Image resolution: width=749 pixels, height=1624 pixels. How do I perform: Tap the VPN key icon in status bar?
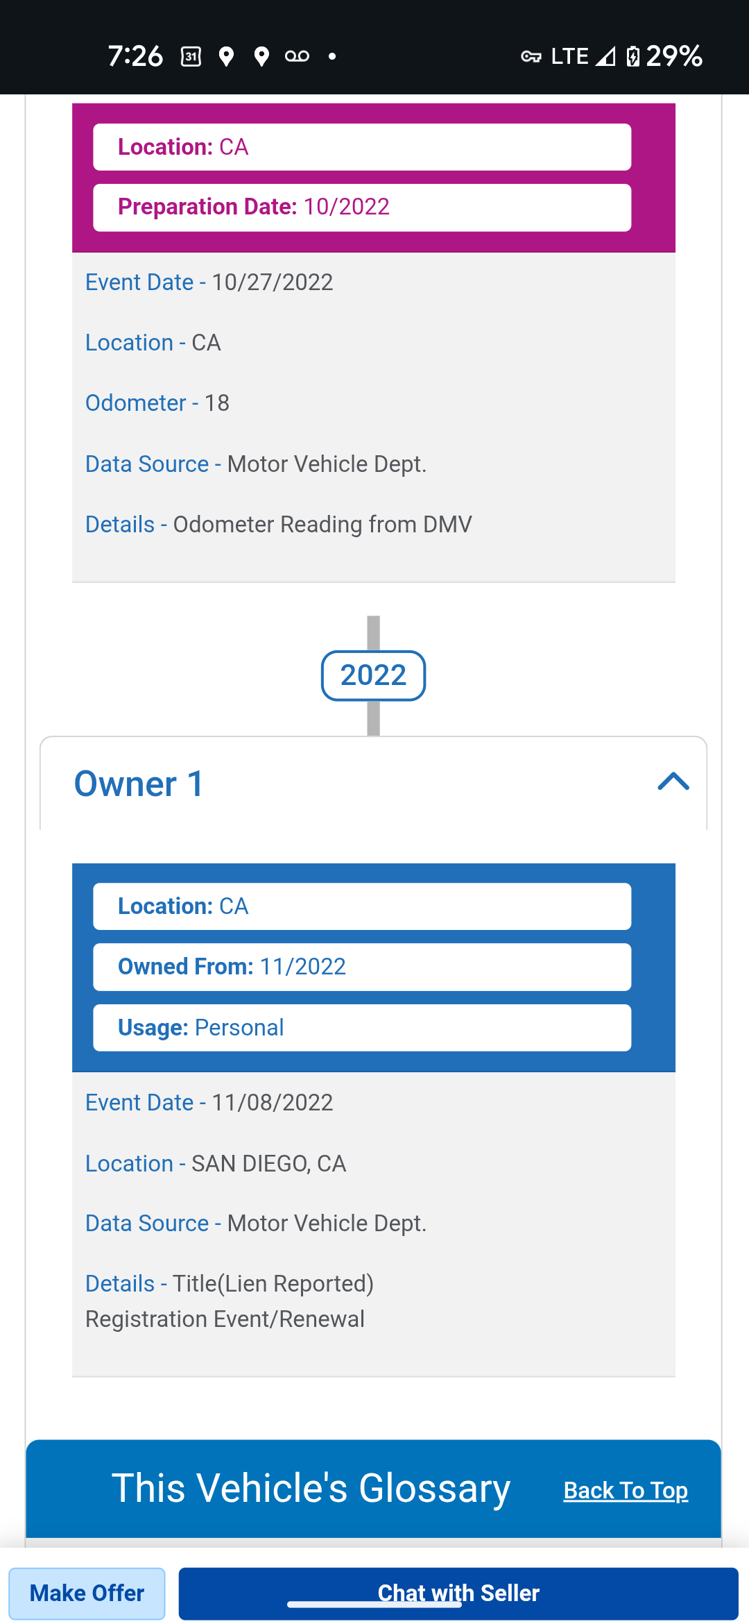[x=531, y=57]
